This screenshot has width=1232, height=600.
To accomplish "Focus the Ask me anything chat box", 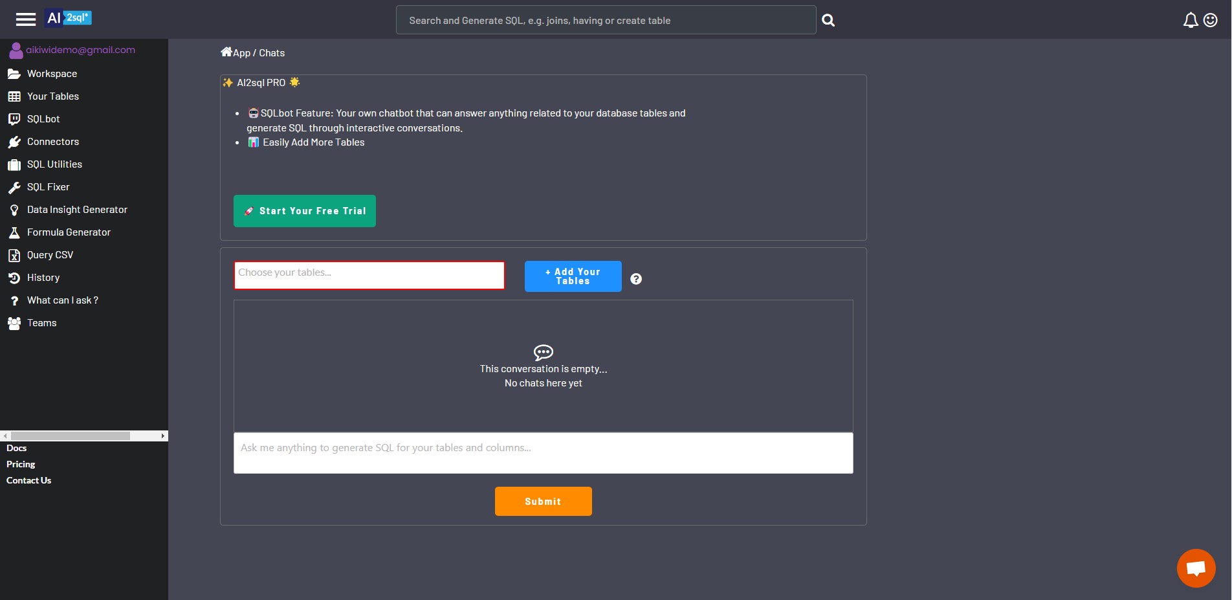I will pos(544,453).
